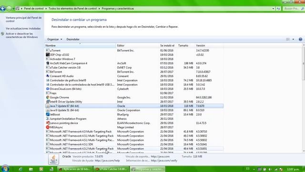Click Panel de control breadcrumb

(34, 9)
